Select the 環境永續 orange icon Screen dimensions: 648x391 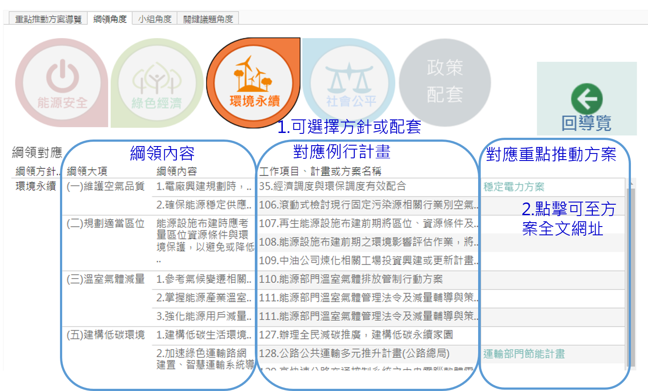(253, 83)
